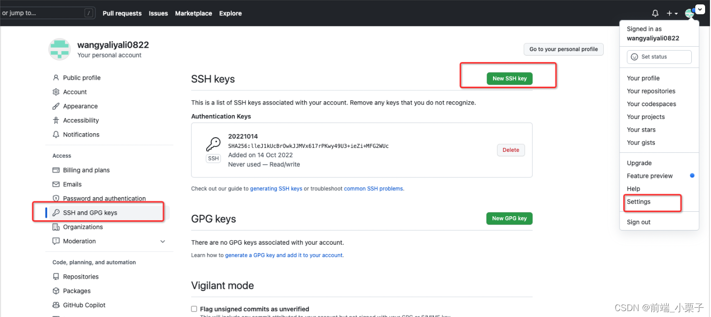The height and width of the screenshot is (317, 711).
Task: Open Issues in the top navigation
Action: click(158, 13)
